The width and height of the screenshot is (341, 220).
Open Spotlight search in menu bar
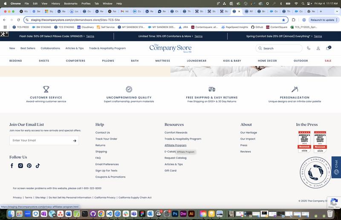coord(303,3)
